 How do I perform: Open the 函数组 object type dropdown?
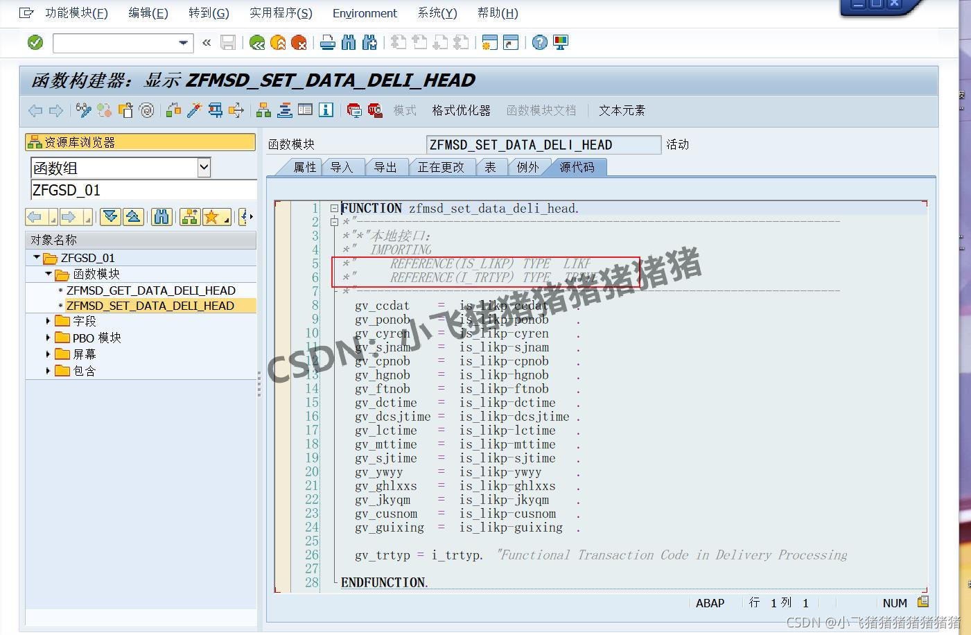(204, 167)
